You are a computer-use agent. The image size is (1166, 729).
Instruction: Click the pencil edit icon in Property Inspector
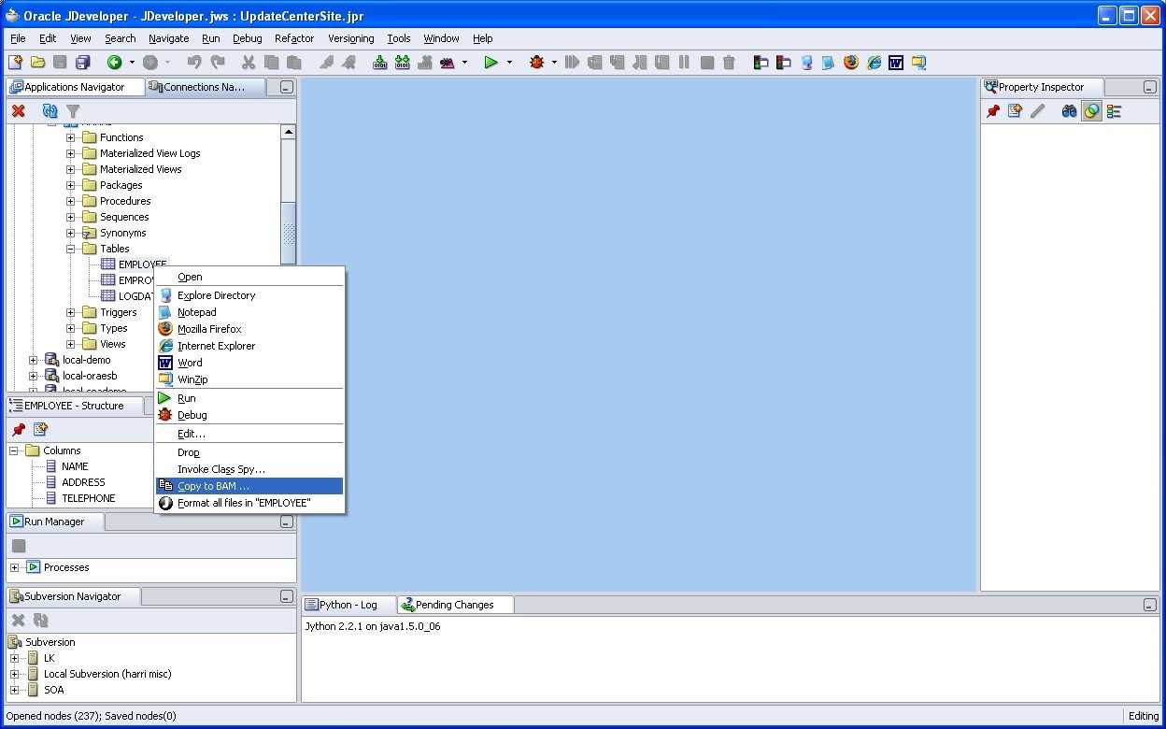1038,111
